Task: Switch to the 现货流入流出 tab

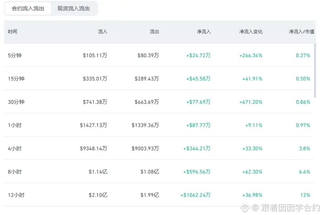Action: click(x=74, y=8)
